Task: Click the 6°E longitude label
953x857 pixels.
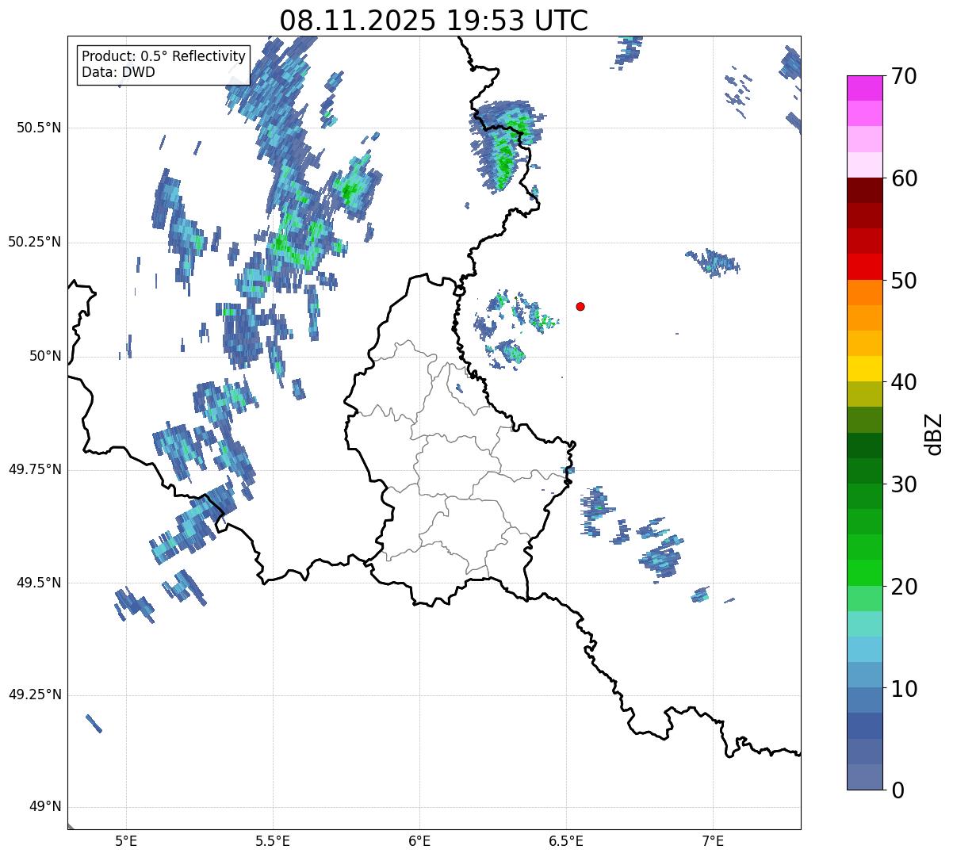Action: (x=419, y=841)
